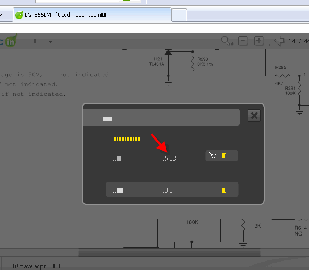Expand the small arrow next to the magnifier
This screenshot has width=309, height=270.
click(x=232, y=43)
